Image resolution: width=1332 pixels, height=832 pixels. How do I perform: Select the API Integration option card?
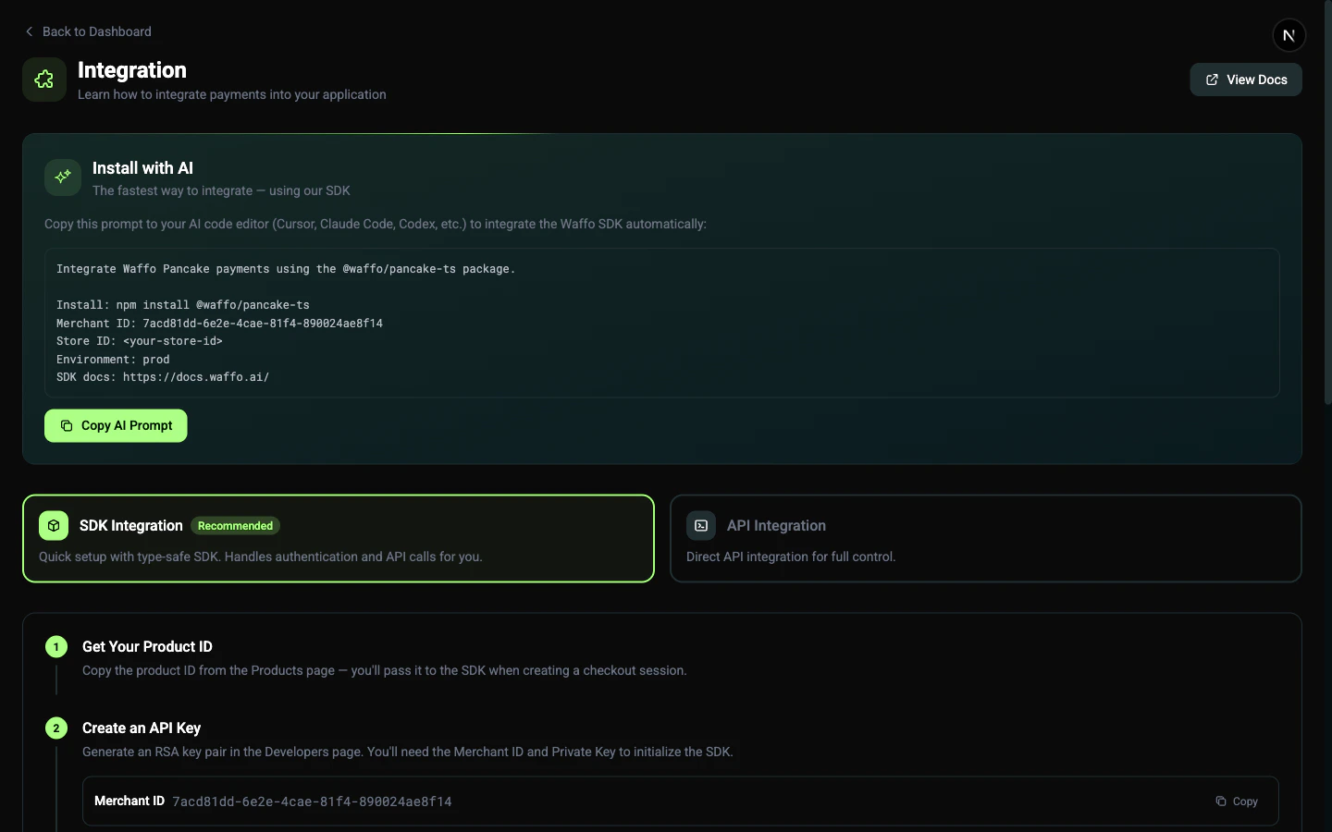986,539
